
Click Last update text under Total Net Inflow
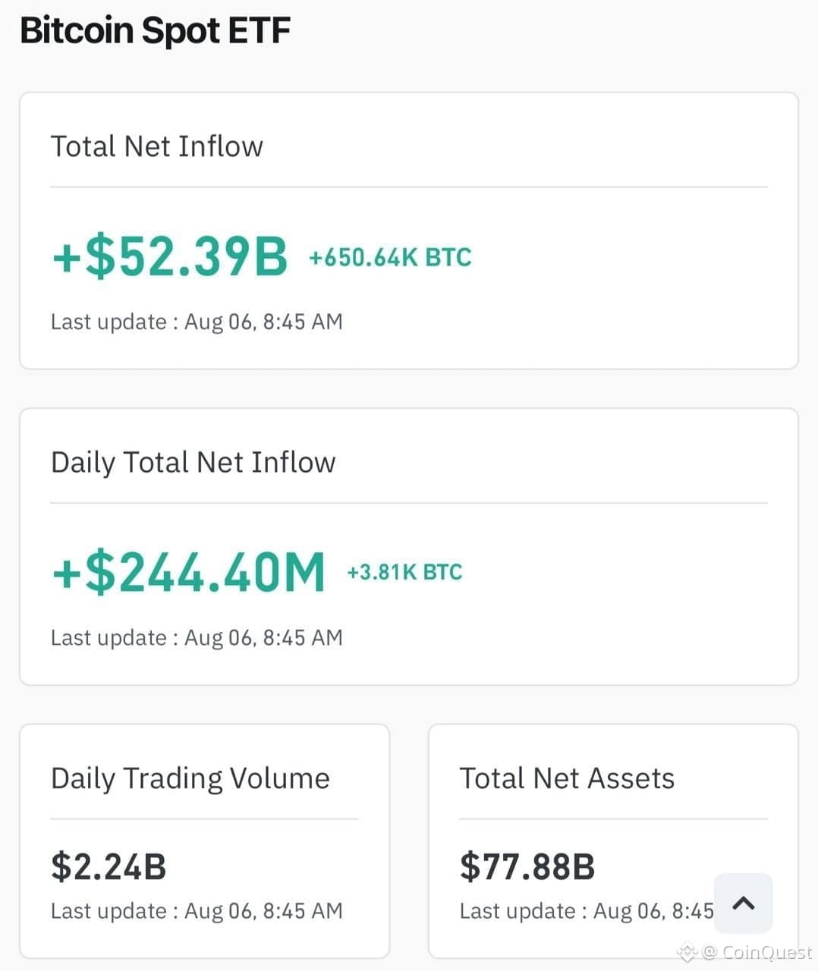tap(197, 322)
